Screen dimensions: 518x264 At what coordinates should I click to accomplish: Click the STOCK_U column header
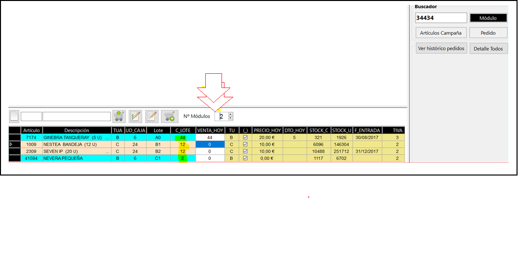point(342,130)
